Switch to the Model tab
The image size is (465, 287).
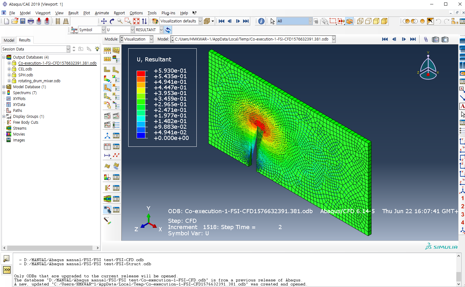pos(9,40)
